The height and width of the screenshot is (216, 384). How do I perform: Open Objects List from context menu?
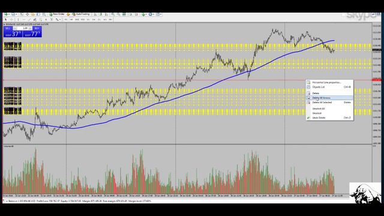329,87
